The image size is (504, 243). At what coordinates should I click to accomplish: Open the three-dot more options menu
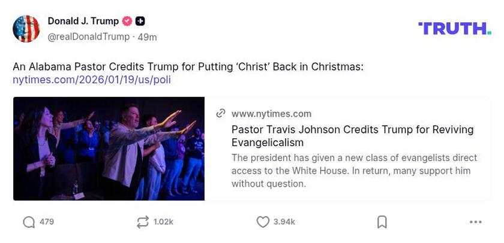pyautogui.click(x=476, y=222)
